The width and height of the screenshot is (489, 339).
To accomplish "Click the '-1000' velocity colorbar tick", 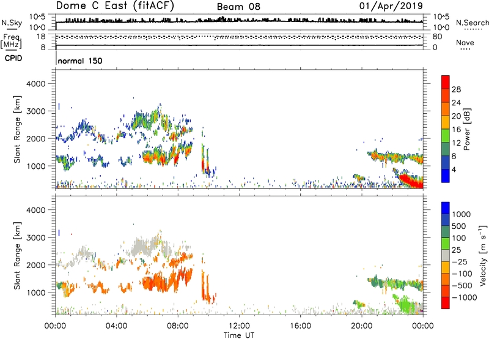I will pos(465,297).
